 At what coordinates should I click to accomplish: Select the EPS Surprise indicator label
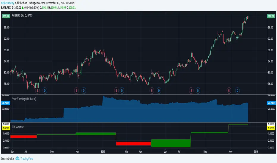click(x=18, y=127)
